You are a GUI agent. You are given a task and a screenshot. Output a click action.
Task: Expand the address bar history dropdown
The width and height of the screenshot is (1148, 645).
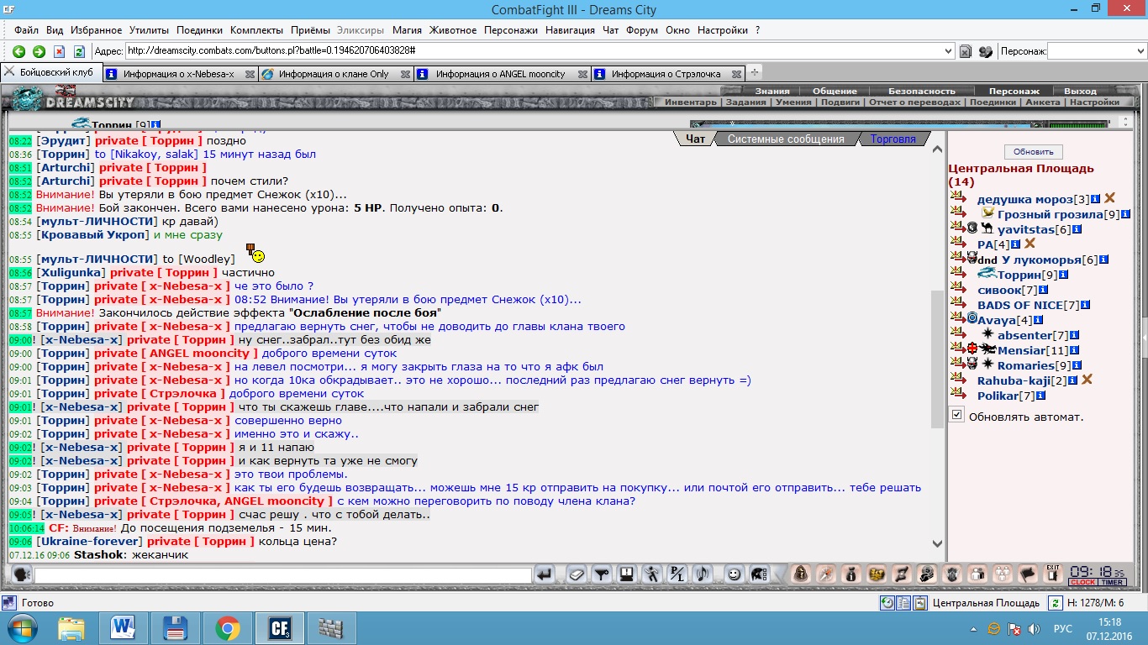point(949,51)
